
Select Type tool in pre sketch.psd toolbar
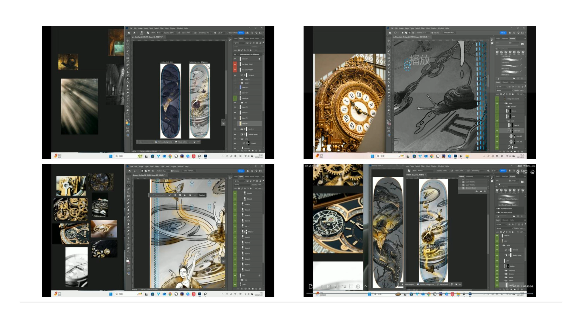click(x=128, y=100)
